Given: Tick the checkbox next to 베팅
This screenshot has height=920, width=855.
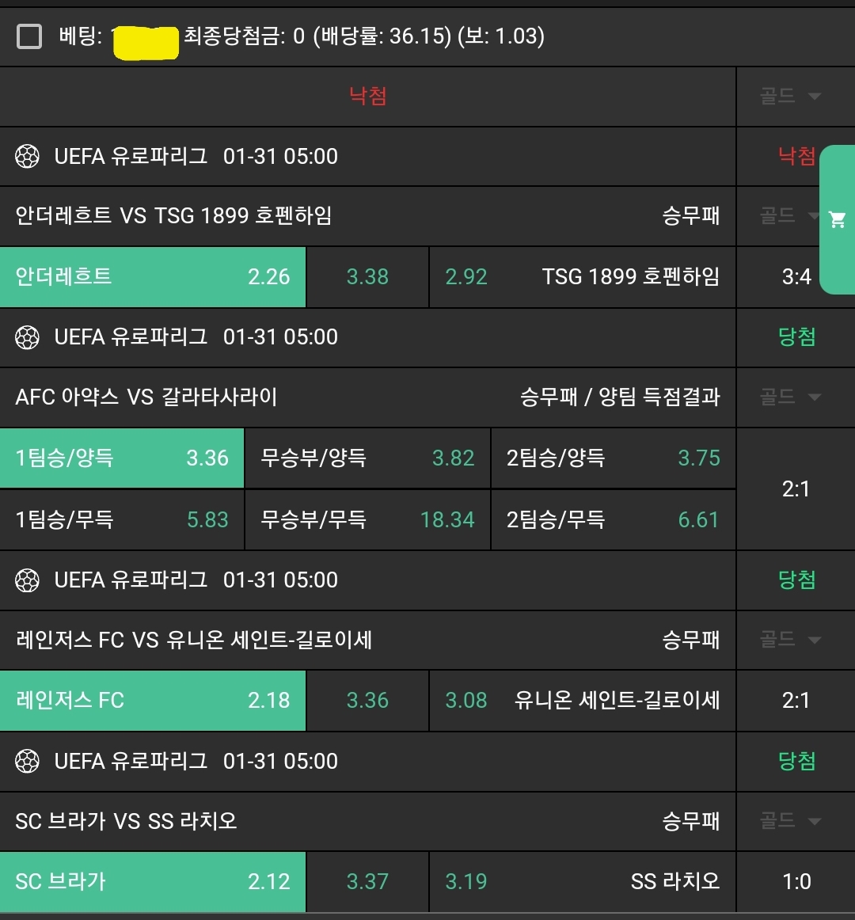Looking at the screenshot, I should click(x=29, y=36).
